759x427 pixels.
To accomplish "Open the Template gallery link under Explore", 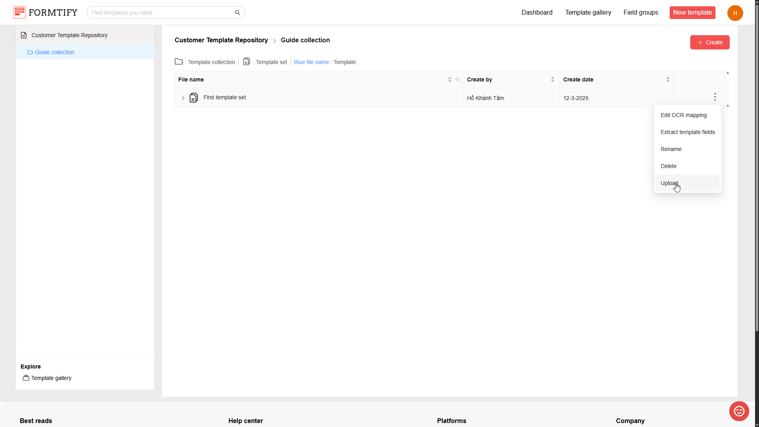I will 51,378.
